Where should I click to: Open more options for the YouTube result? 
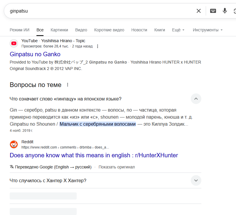(x=98, y=46)
